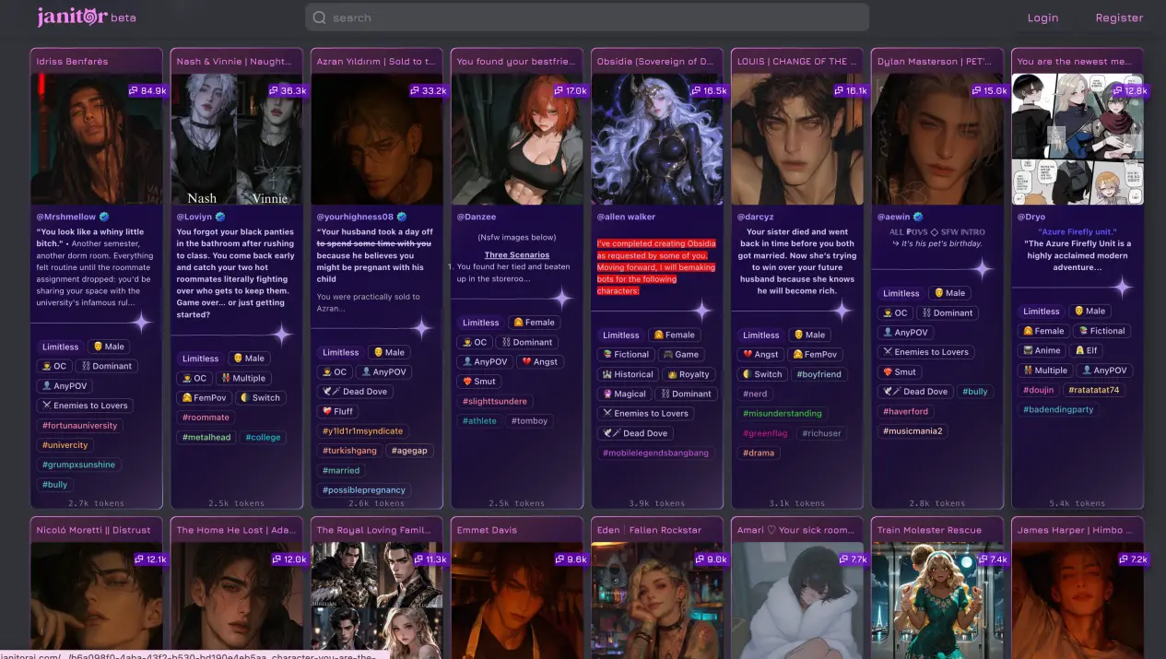
Task: Click the share icon on Eden Fallen Rockstar card
Action: (x=699, y=559)
